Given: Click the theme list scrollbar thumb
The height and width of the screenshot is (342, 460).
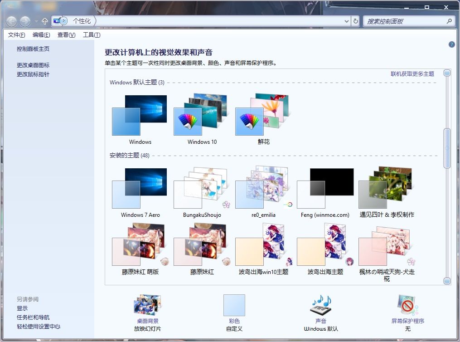Looking at the screenshot, I should [x=447, y=148].
